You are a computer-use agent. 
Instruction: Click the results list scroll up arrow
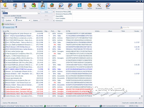[142, 31]
